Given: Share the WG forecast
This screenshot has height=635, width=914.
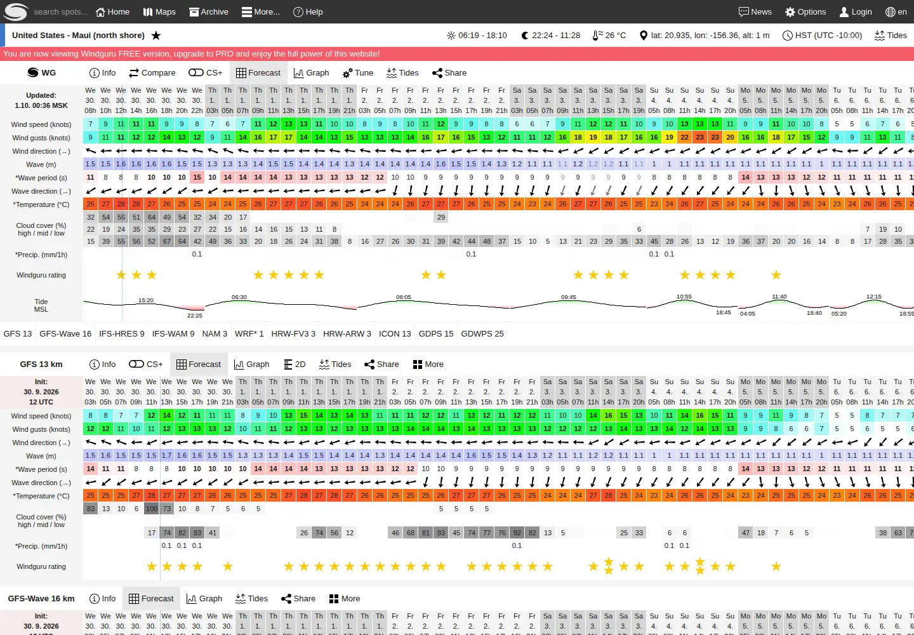Looking at the screenshot, I should coord(449,72).
